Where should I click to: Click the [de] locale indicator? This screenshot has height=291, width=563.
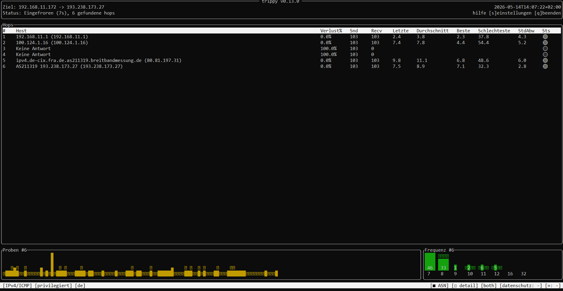pos(80,286)
